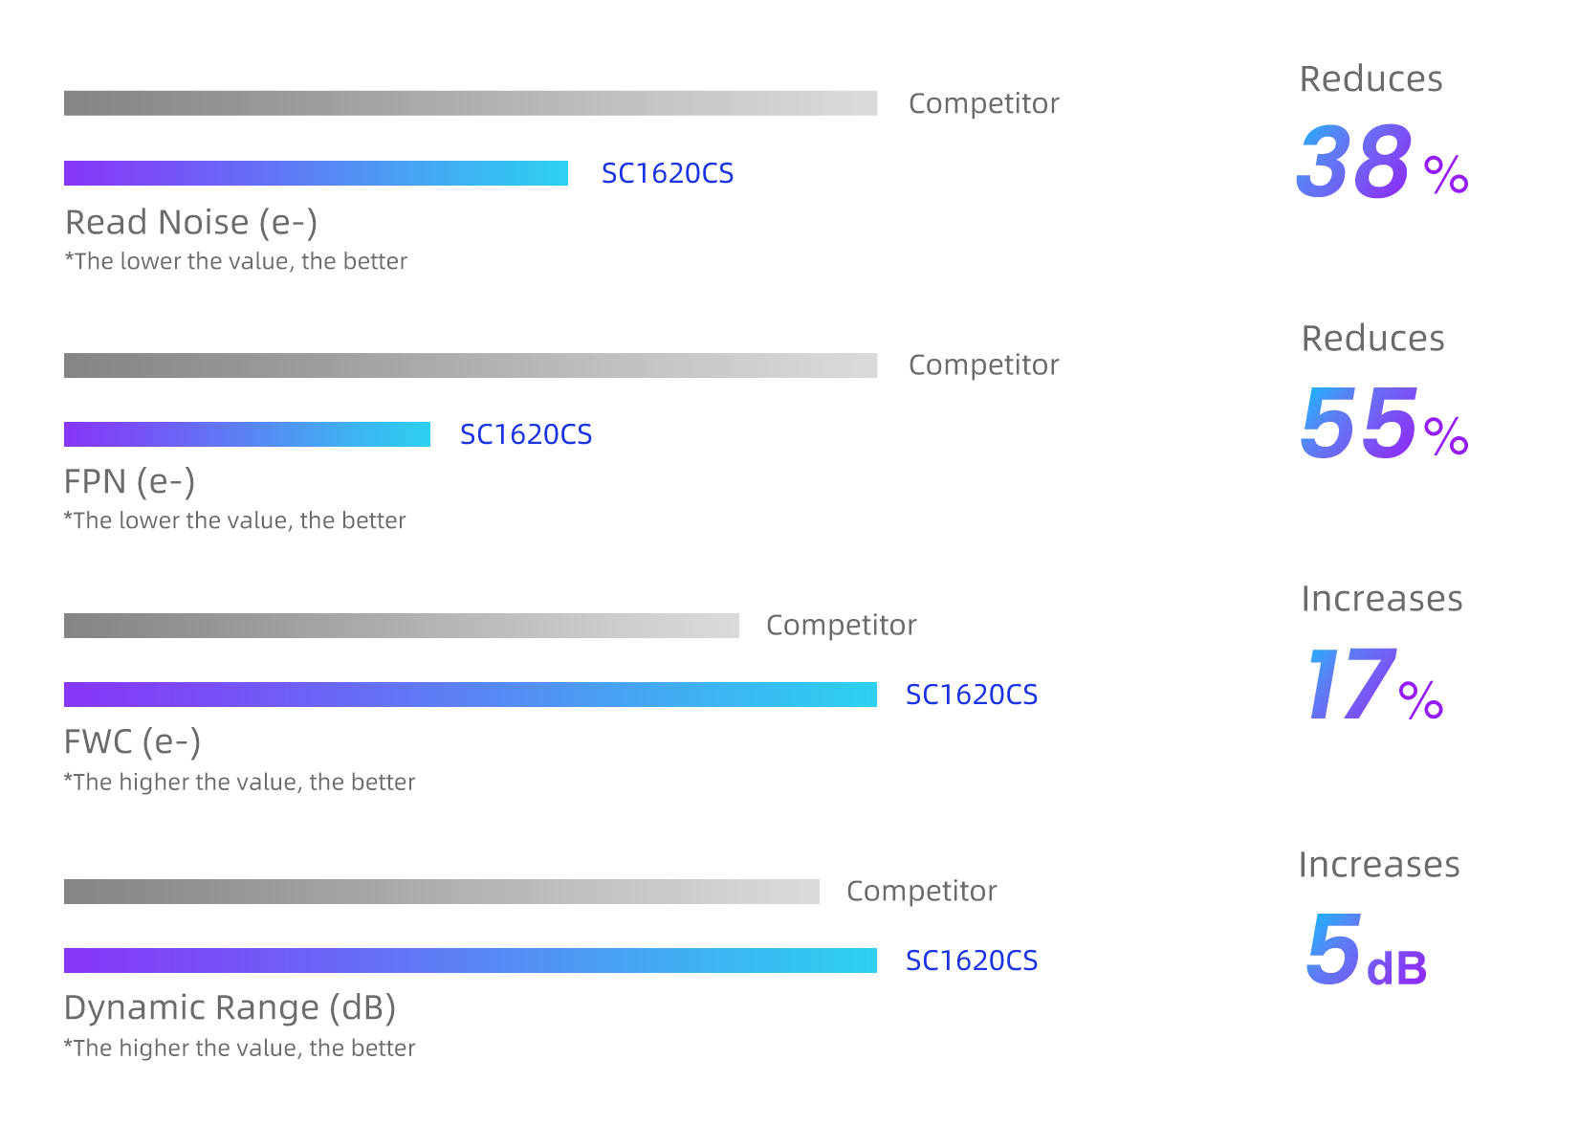The image size is (1579, 1148).
Task: Click the Competitor label beside the FPN bar
Action: tap(984, 364)
